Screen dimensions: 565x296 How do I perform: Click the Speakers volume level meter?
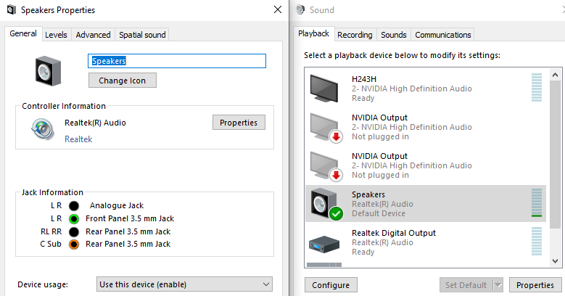[x=537, y=202]
